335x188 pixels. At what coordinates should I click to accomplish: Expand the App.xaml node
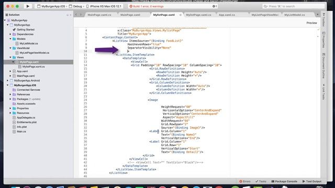(10, 71)
